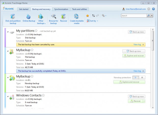Click Back up now for Windows Contacts
158x115 pixels.
(137, 97)
